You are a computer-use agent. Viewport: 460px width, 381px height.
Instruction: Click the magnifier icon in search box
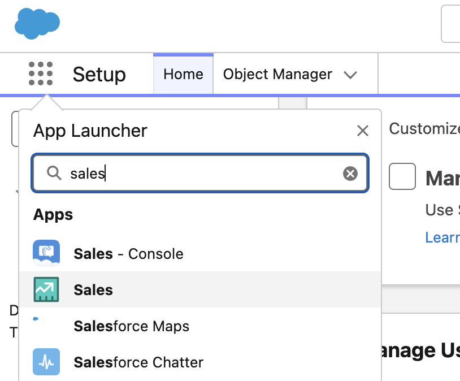tap(54, 173)
